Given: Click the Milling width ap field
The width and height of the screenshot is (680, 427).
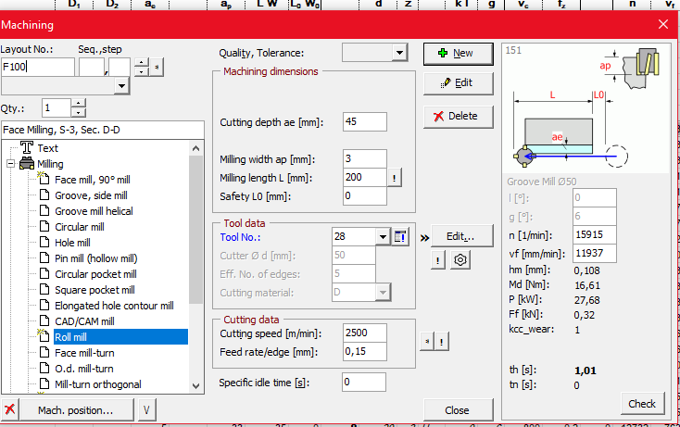Looking at the screenshot, I should tap(365, 159).
